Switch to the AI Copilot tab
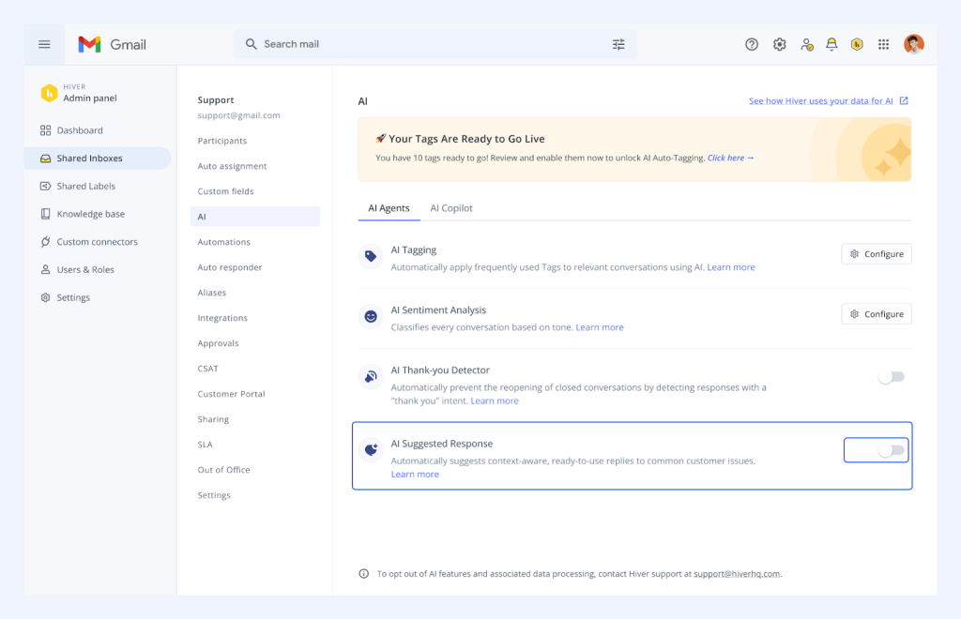This screenshot has height=619, width=961. (451, 208)
